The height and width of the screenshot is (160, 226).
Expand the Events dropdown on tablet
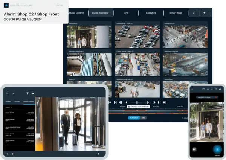(9, 108)
